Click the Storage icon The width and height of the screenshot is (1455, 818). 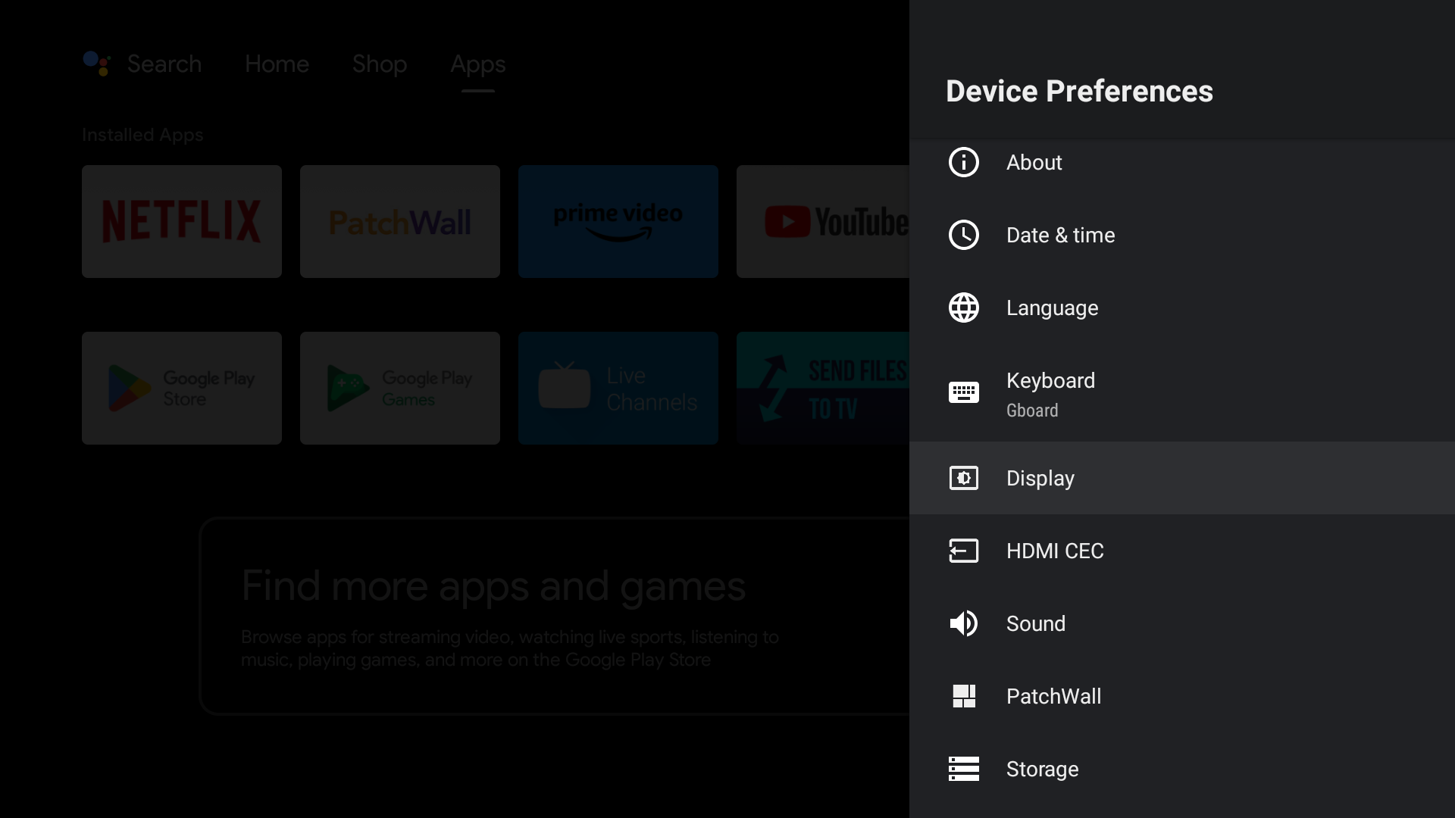click(963, 769)
